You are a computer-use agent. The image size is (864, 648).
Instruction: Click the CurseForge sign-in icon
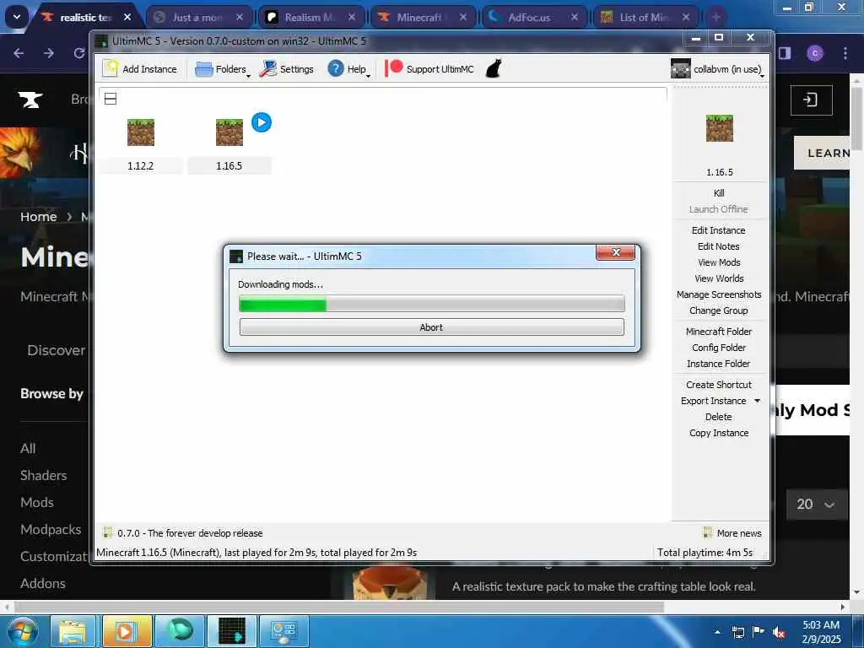coord(811,100)
